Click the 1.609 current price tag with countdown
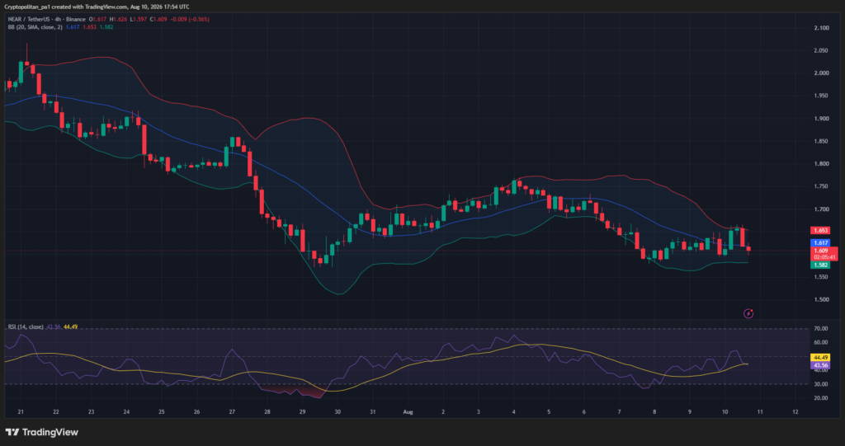 coord(824,254)
